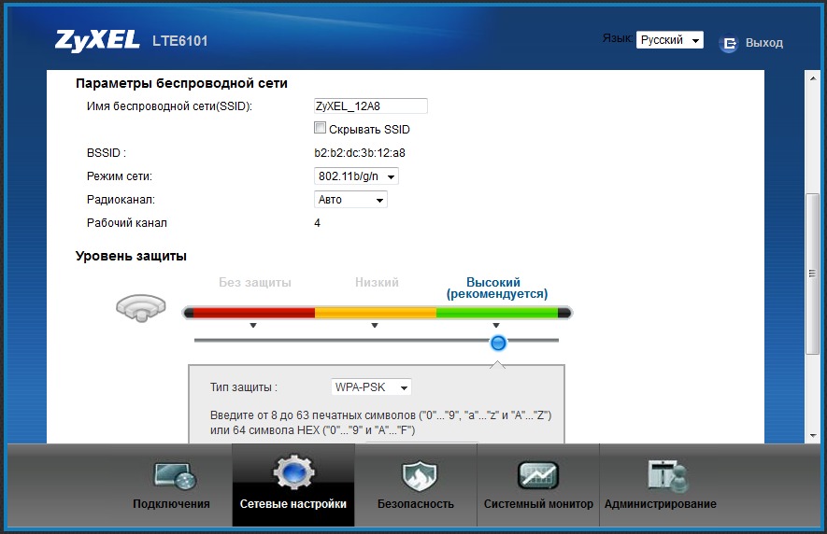This screenshot has width=827, height=534.
Task: Click the scrollbar up arrow
Action: [812, 78]
